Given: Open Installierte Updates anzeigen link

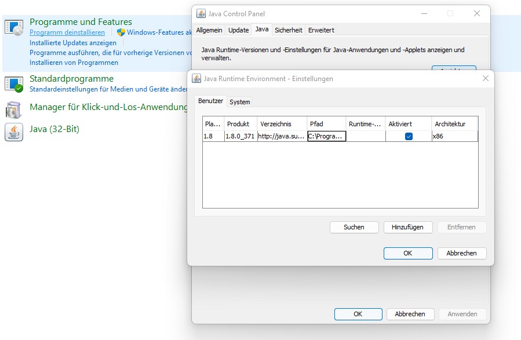Looking at the screenshot, I should 73,43.
